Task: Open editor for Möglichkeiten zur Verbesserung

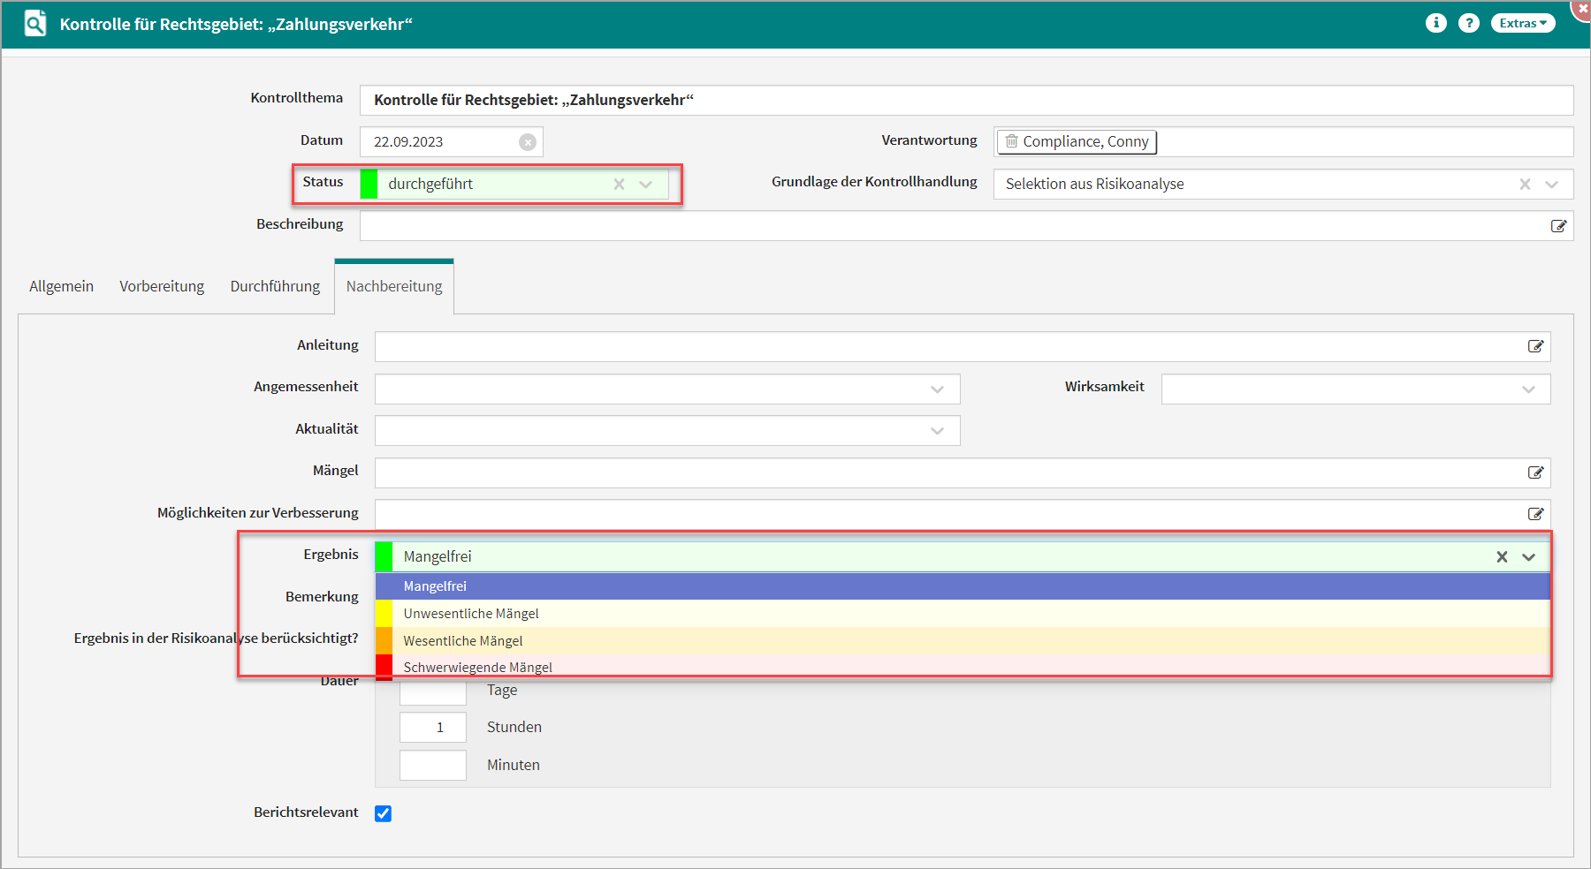Action: coord(1535,514)
